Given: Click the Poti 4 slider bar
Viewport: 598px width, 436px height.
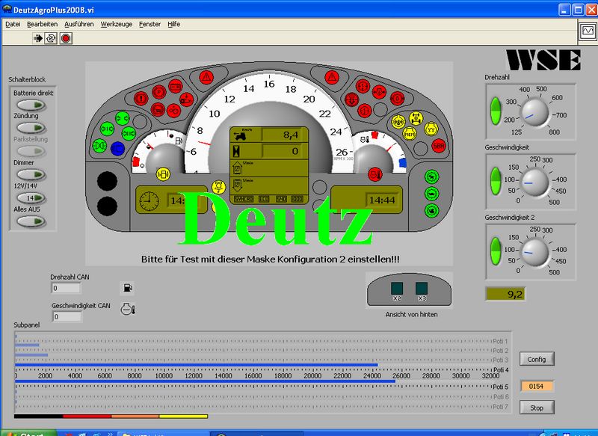Looking at the screenshot, I should [x=253, y=365].
